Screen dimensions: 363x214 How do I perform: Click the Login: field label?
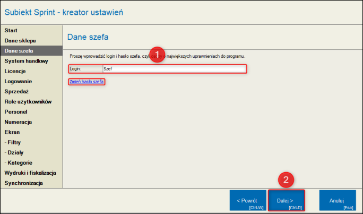tap(75, 69)
